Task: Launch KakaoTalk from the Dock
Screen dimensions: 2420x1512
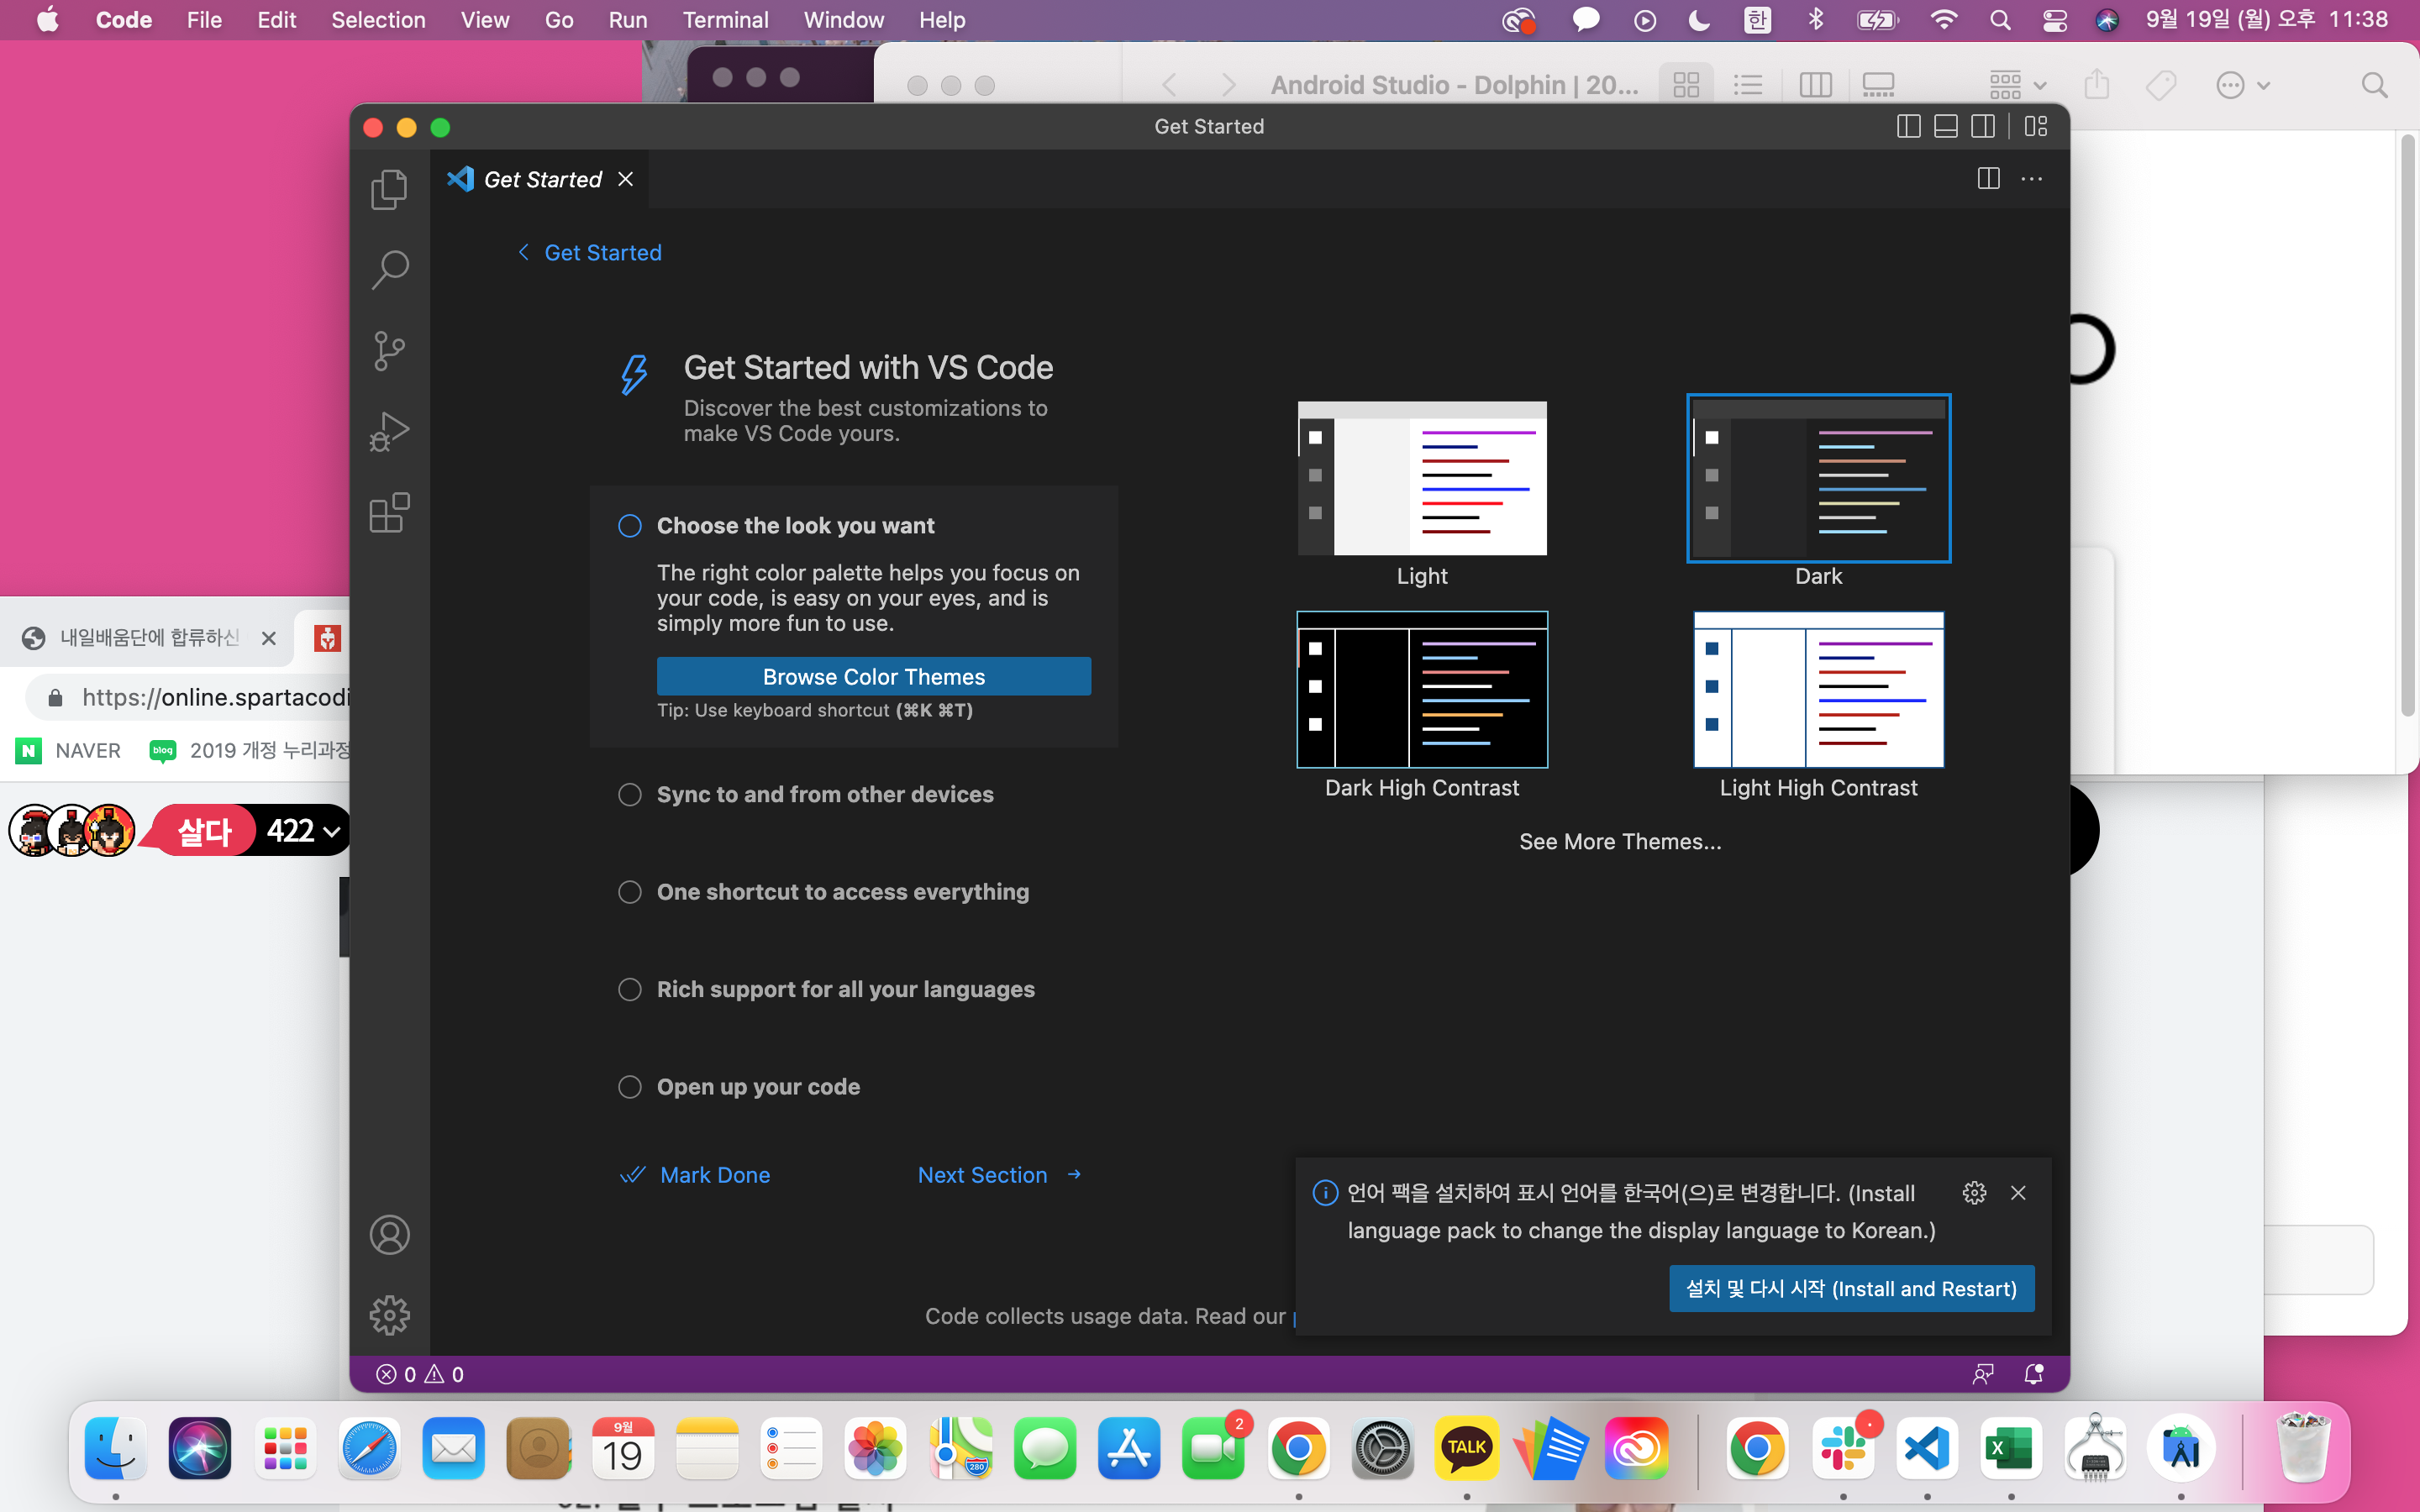Action: coord(1467,1448)
